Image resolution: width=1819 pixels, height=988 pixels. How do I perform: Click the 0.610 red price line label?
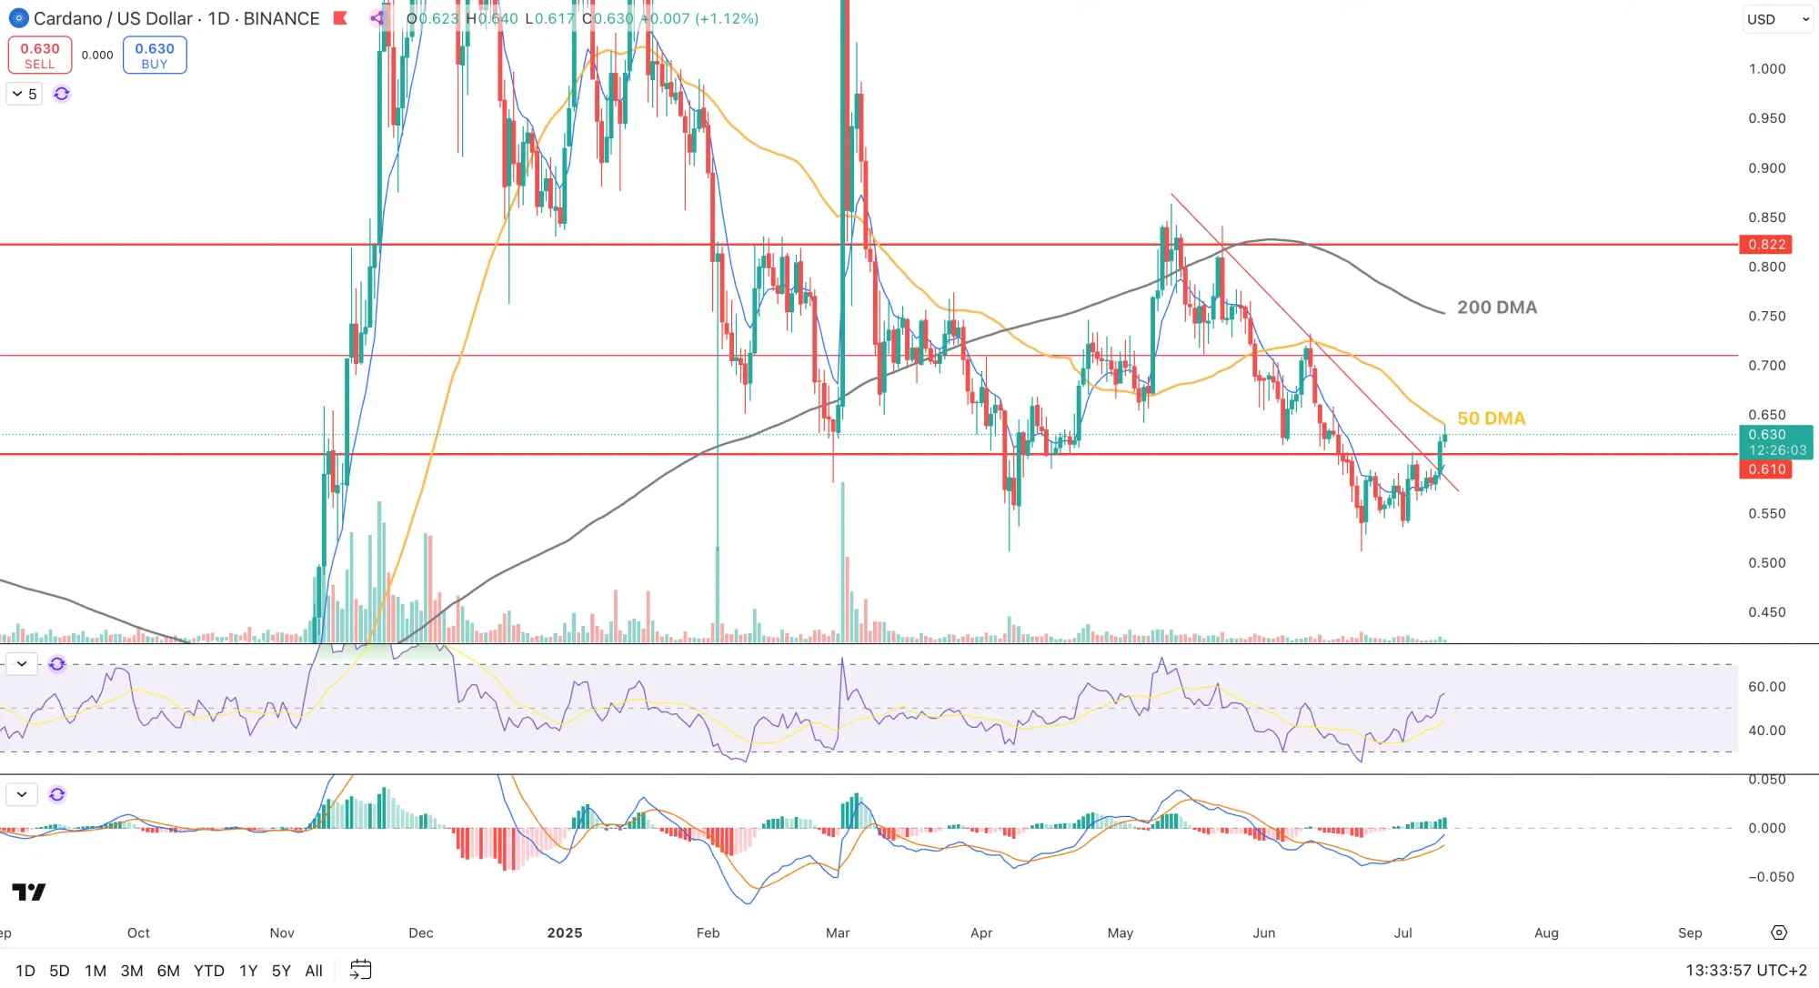point(1765,469)
